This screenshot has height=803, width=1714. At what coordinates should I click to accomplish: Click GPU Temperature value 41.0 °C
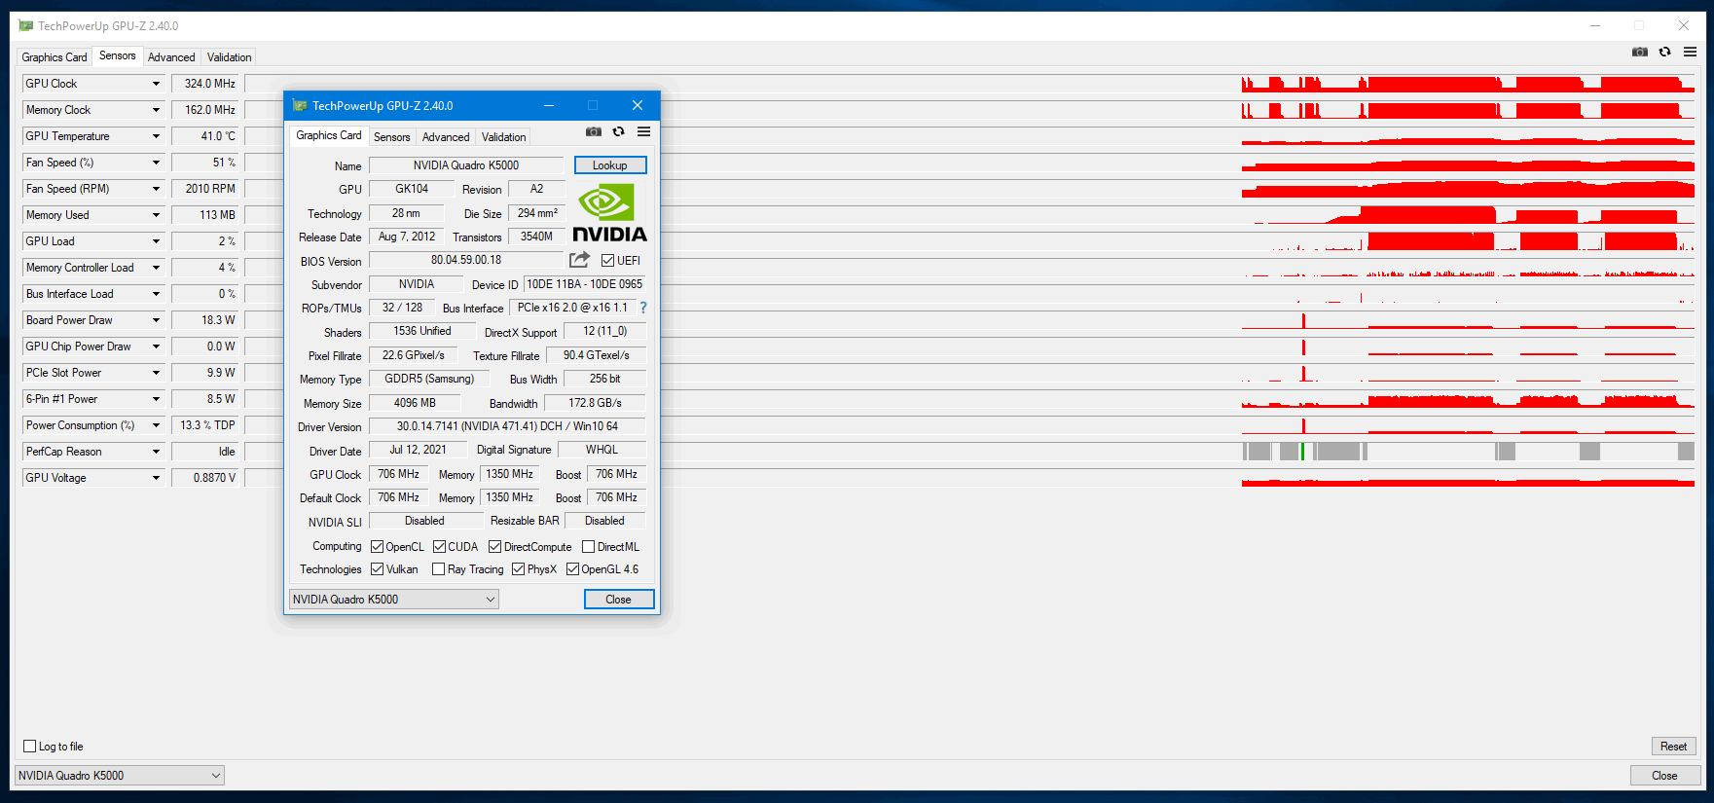pos(205,136)
